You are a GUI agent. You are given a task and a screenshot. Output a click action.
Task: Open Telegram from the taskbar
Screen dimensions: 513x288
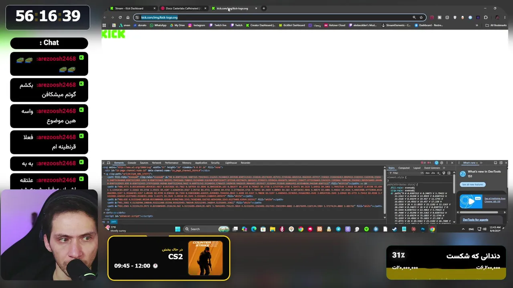pyautogui.click(x=338, y=229)
